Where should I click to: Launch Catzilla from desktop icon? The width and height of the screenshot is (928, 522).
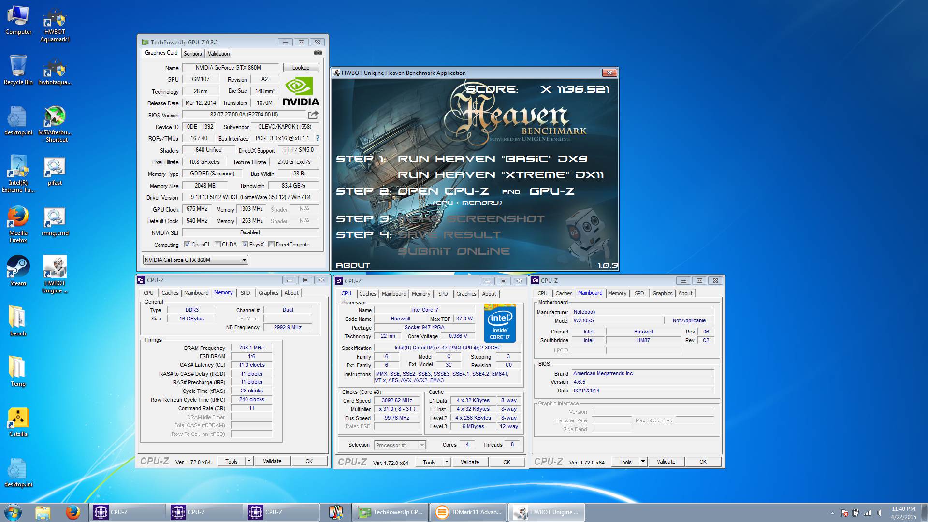pyautogui.click(x=18, y=422)
